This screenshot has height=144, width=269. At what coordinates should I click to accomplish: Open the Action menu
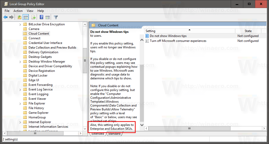click(18, 11)
